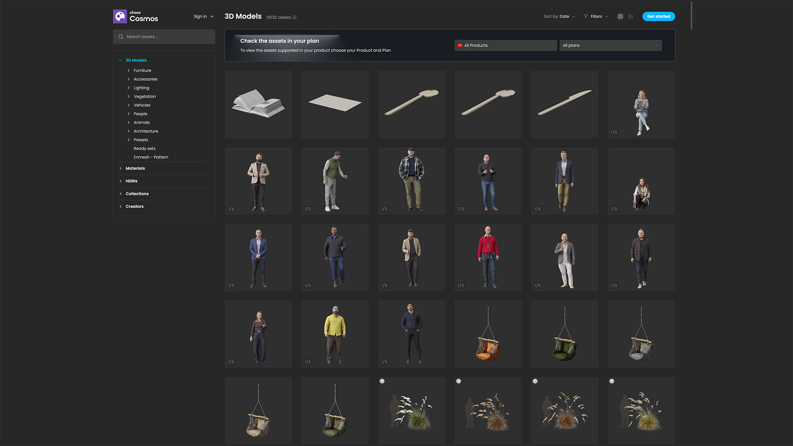Click the funnel icon beside Filters
The width and height of the screenshot is (793, 446).
coord(585,16)
